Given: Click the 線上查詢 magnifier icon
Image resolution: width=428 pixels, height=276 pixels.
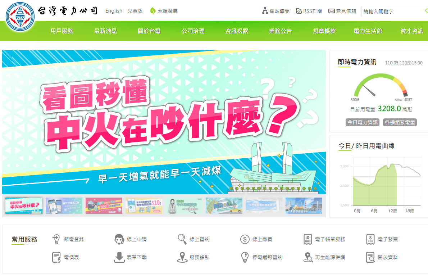Looking at the screenshot, I should pyautogui.click(x=182, y=239).
